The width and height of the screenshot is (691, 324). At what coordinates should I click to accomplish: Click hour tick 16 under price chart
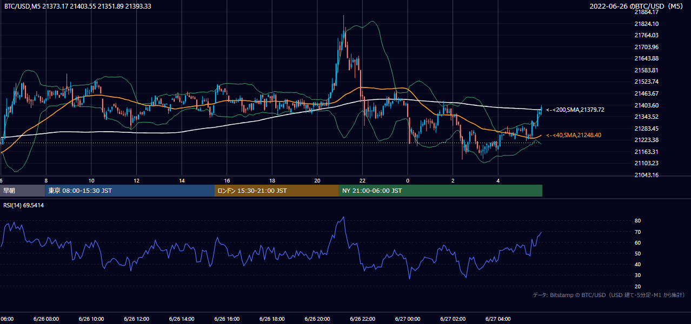click(x=227, y=181)
